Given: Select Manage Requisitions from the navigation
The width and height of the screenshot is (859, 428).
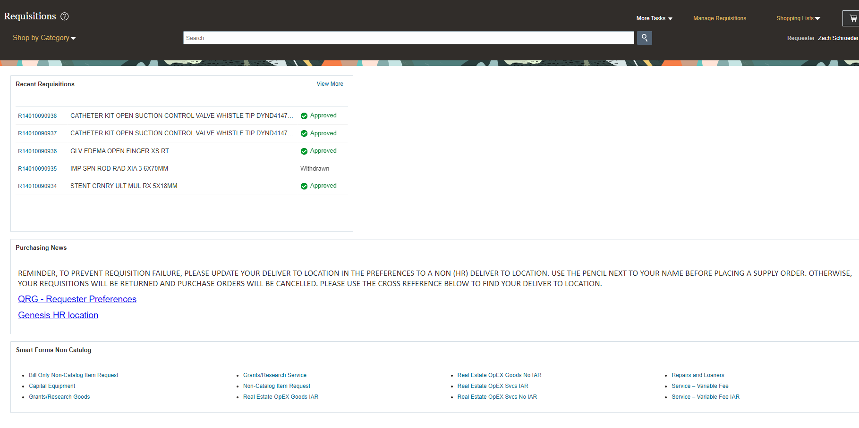Looking at the screenshot, I should coord(719,18).
